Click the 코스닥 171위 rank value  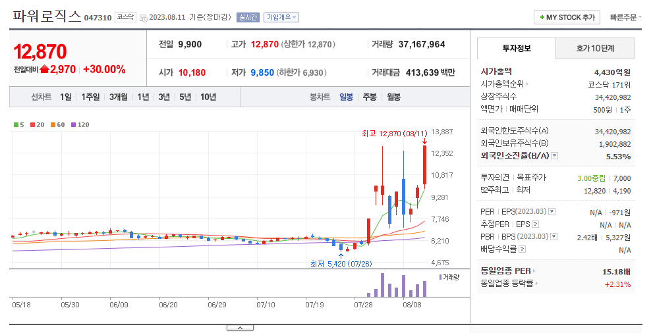tap(610, 85)
